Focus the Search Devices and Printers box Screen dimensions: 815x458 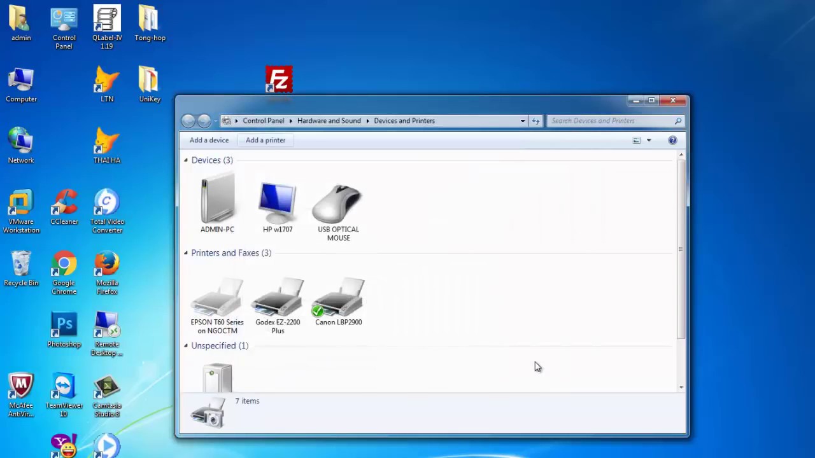click(611, 121)
